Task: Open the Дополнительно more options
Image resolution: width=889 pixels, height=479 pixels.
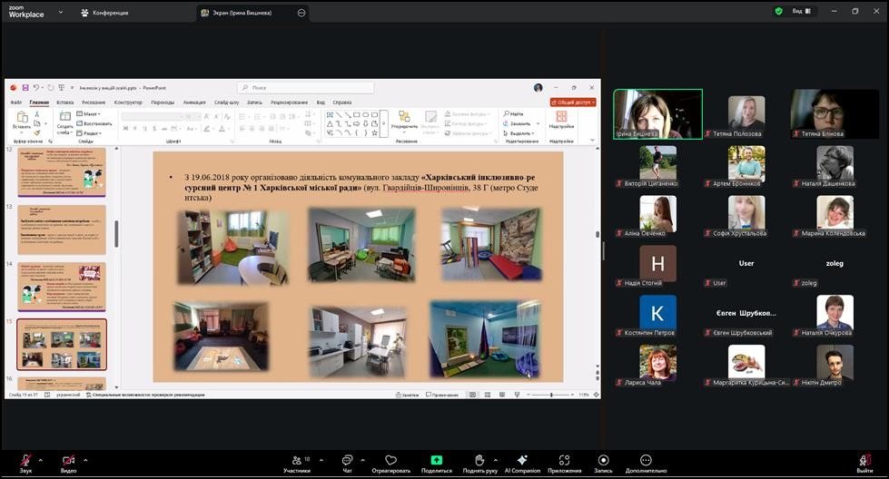Action: (646, 461)
